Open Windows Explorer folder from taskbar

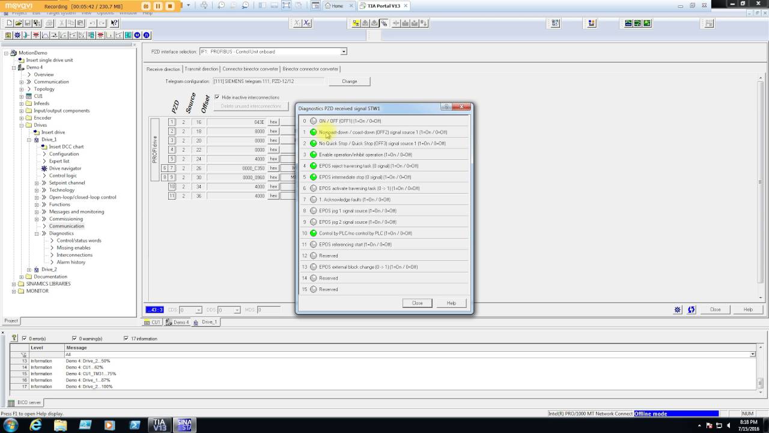(x=61, y=425)
